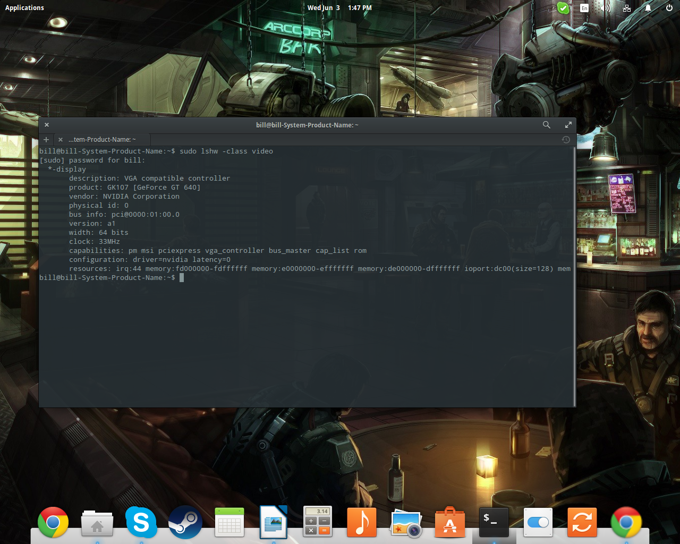Close the terminal window with the titlebar x
This screenshot has height=544, width=680.
47,125
